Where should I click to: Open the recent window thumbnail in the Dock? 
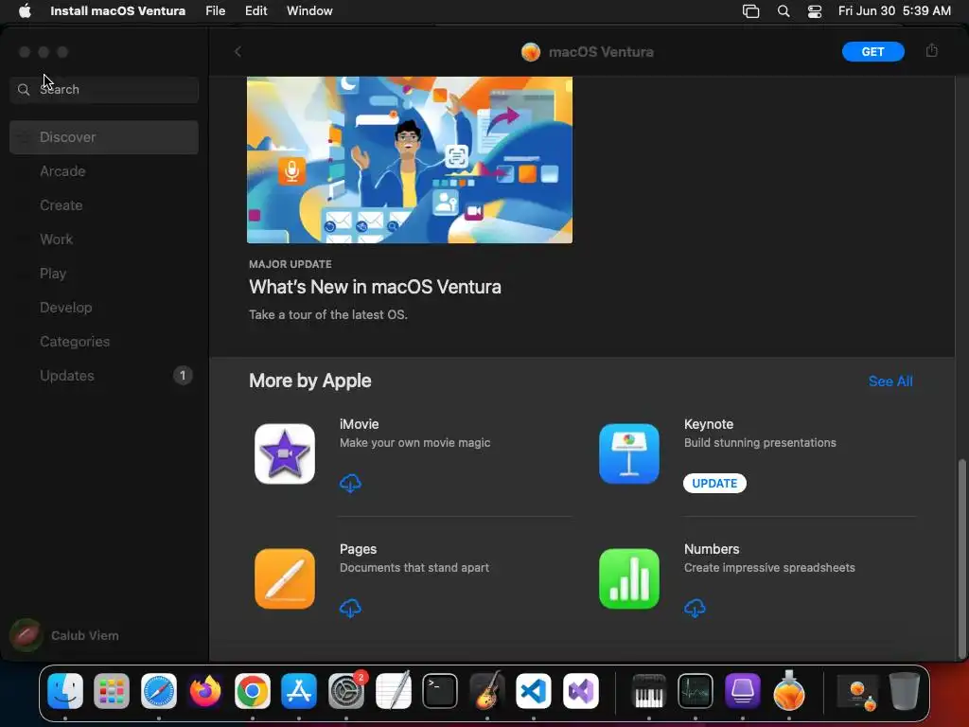tap(857, 691)
